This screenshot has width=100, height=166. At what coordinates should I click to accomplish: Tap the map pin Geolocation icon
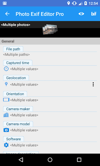pyautogui.click(x=6, y=85)
